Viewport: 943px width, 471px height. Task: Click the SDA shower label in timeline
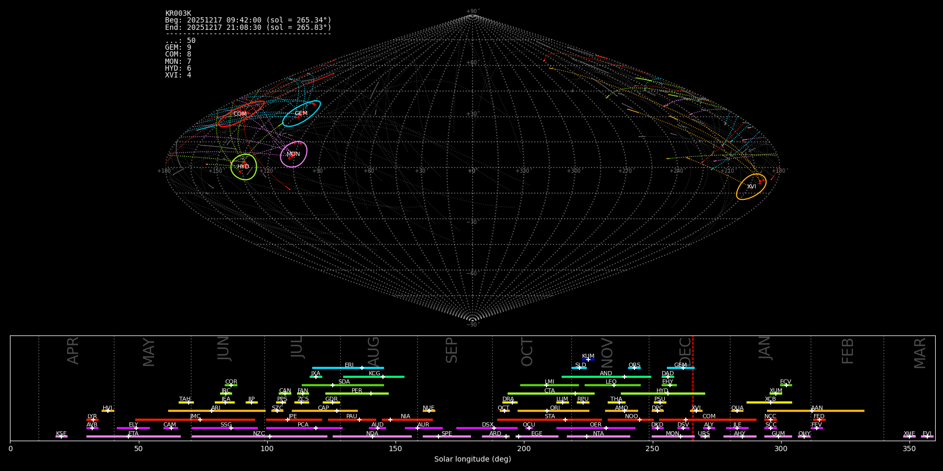(344, 382)
